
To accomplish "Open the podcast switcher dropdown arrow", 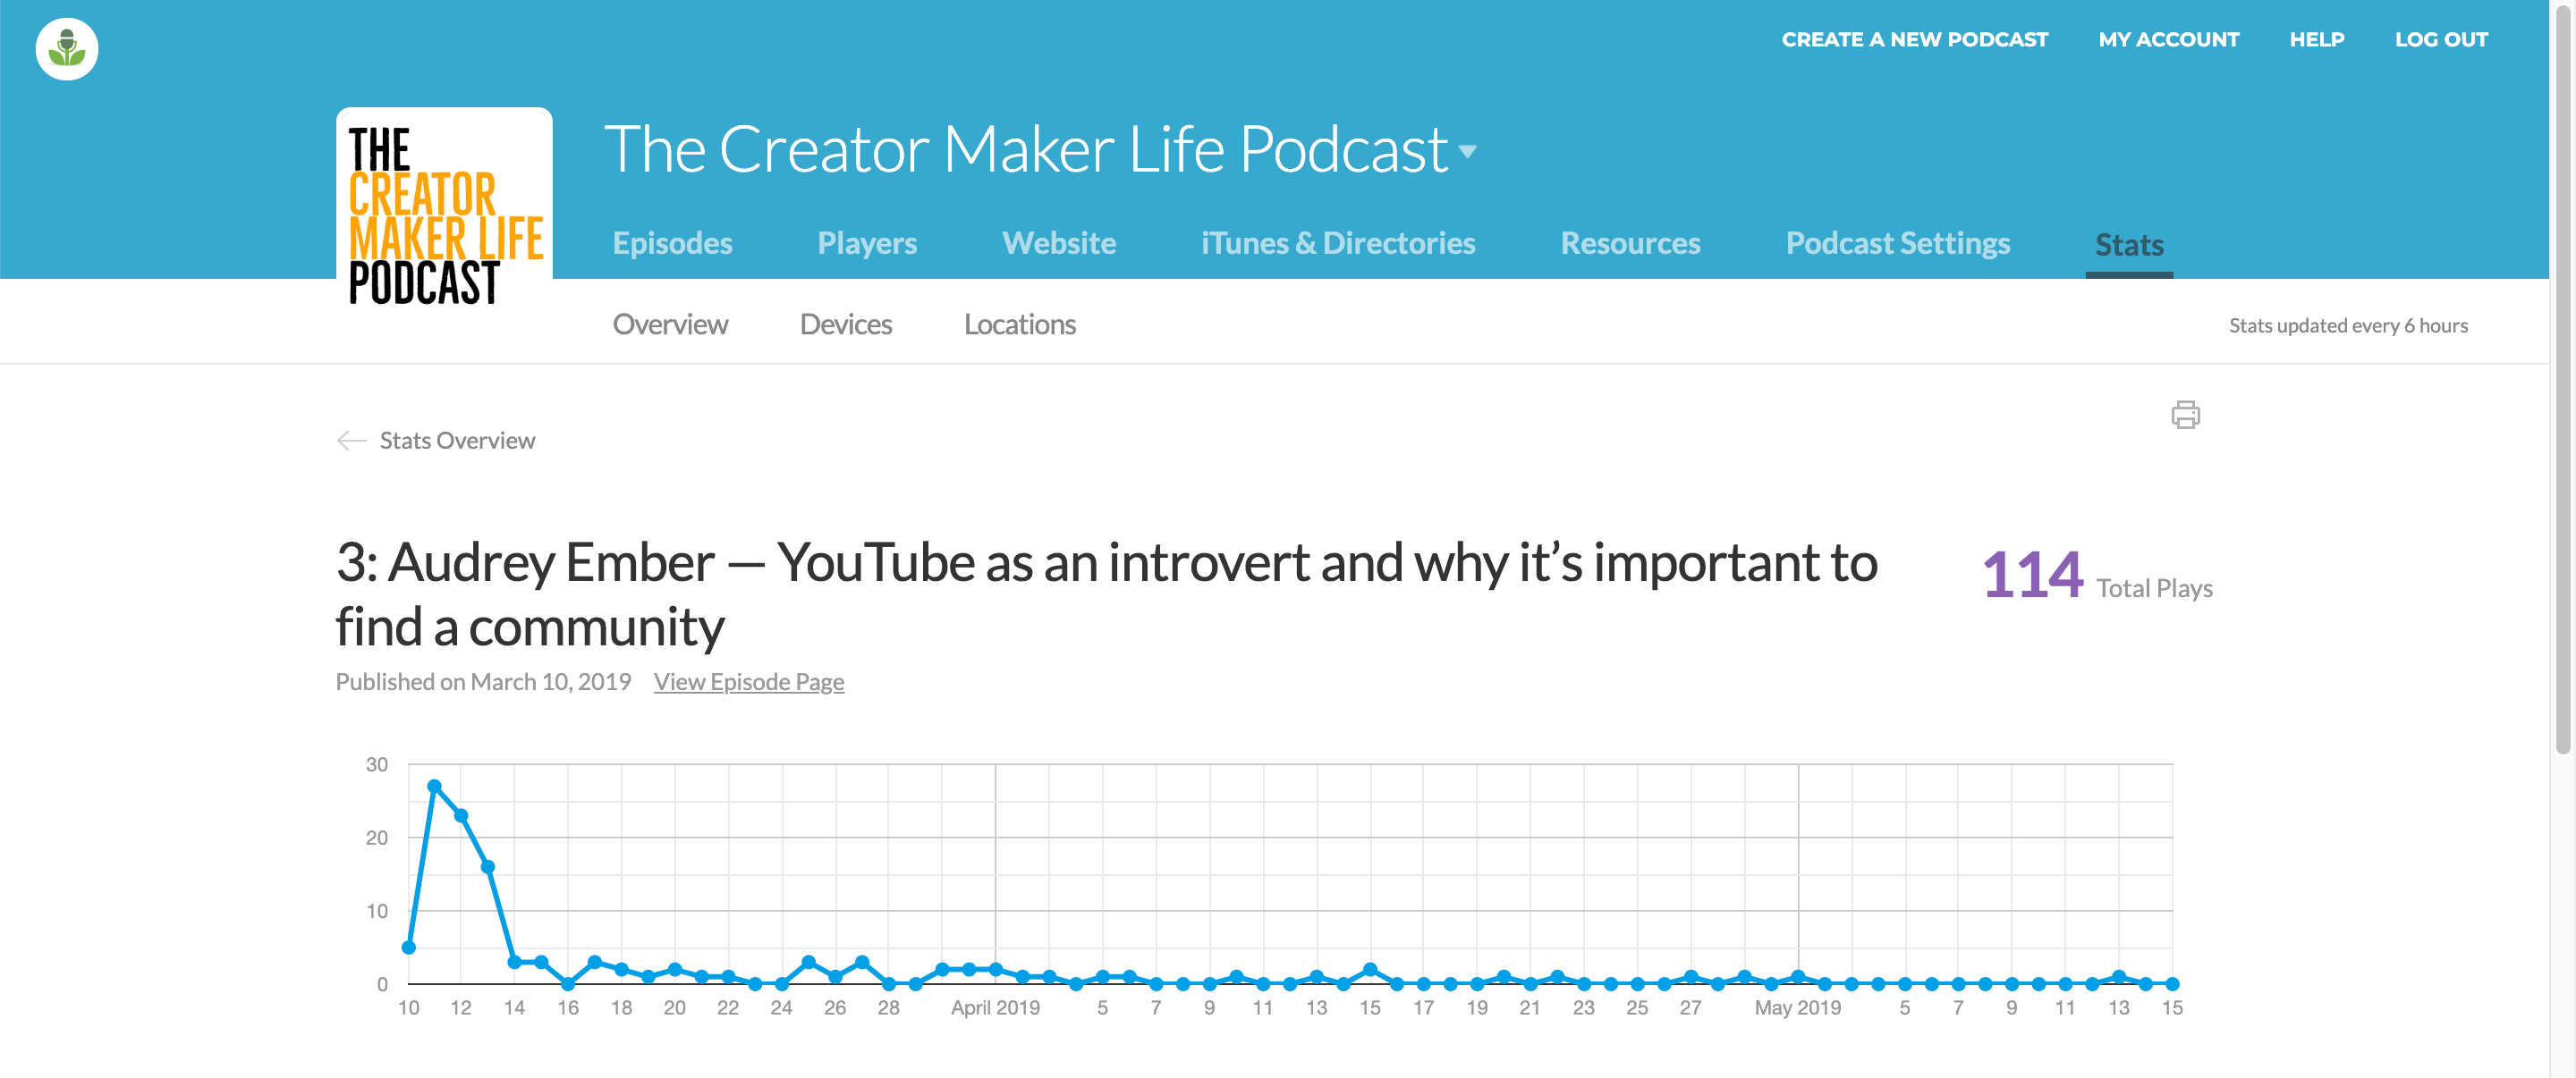I will click(x=1467, y=152).
